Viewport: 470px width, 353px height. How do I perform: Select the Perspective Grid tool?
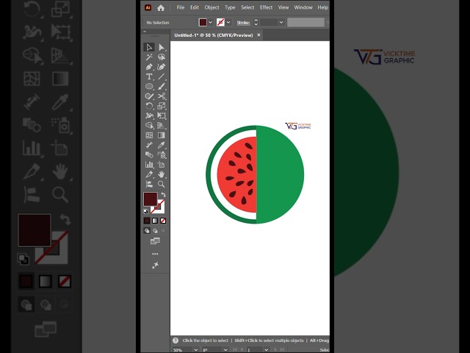point(162,126)
